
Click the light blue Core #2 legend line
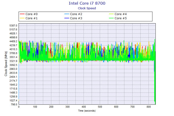point(67,14)
